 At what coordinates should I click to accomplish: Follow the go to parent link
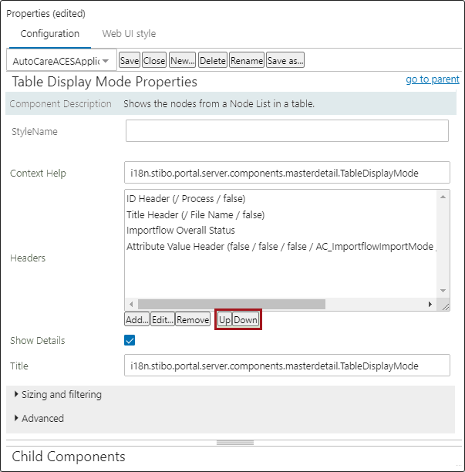point(433,79)
